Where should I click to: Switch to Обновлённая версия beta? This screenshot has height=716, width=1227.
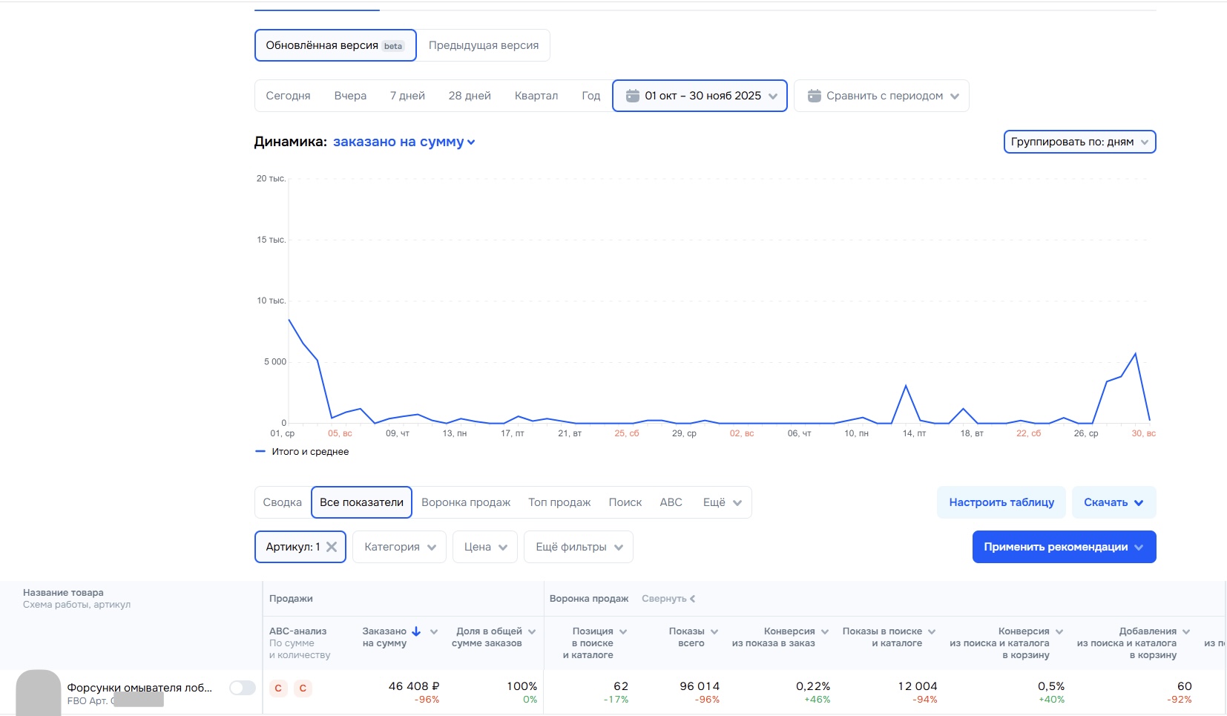pyautogui.click(x=335, y=45)
